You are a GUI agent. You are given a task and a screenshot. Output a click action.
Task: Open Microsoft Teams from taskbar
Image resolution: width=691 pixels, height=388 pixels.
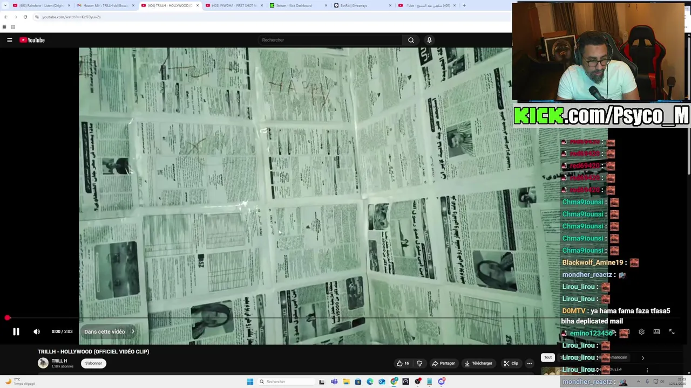(334, 382)
